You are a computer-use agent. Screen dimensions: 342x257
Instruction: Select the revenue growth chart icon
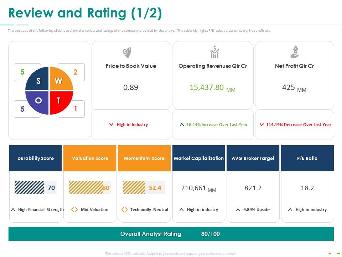tap(214, 52)
